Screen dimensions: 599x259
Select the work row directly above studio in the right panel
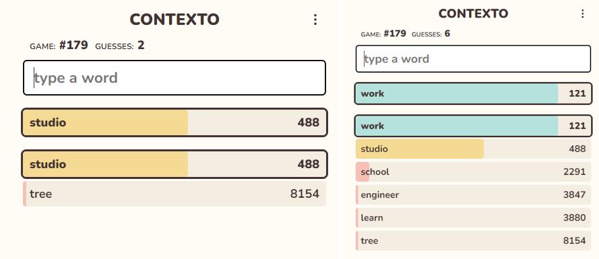click(473, 126)
